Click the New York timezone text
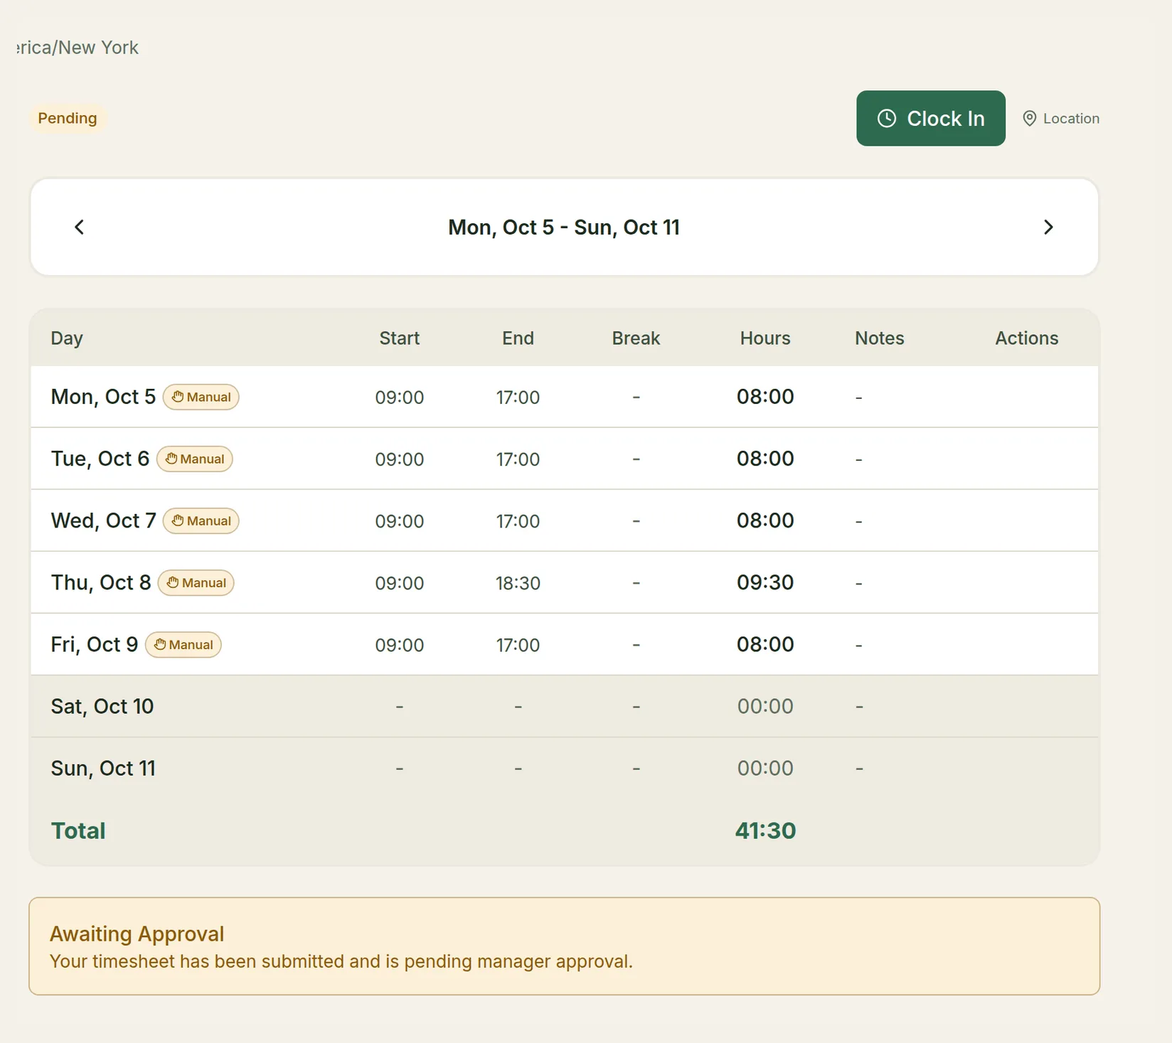Viewport: 1172px width, 1043px height. click(78, 48)
